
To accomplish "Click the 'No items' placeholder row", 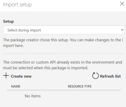I will (33, 96).
